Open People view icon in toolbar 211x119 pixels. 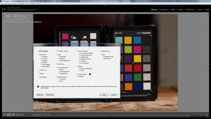click(22, 115)
